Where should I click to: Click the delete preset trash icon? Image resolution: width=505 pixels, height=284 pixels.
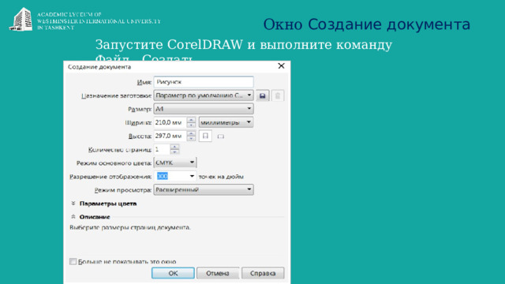(278, 95)
